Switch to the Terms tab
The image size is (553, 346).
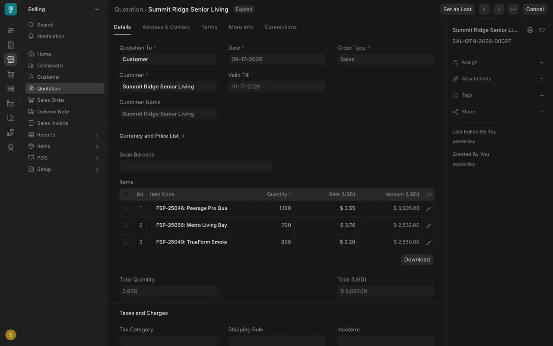click(x=209, y=27)
